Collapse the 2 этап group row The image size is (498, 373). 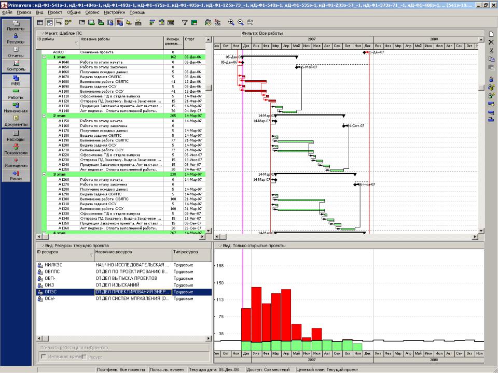[x=44, y=116]
